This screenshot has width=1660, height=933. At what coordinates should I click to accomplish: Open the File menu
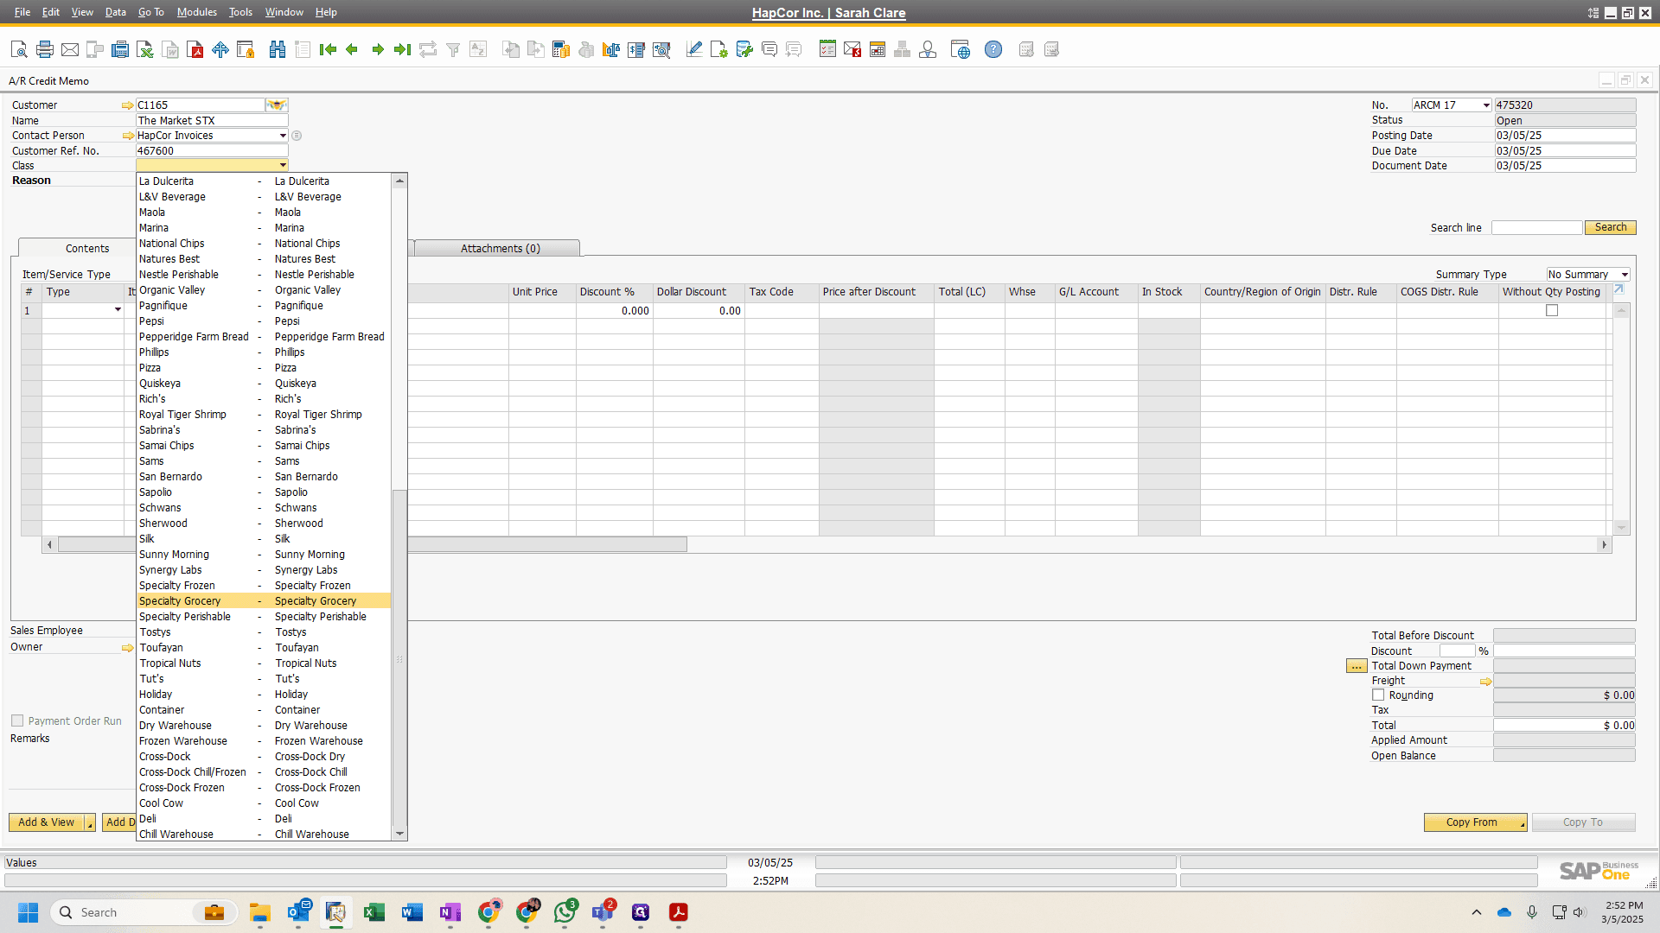(22, 12)
